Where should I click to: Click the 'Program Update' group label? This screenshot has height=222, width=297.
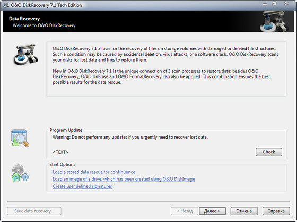tap(66, 130)
